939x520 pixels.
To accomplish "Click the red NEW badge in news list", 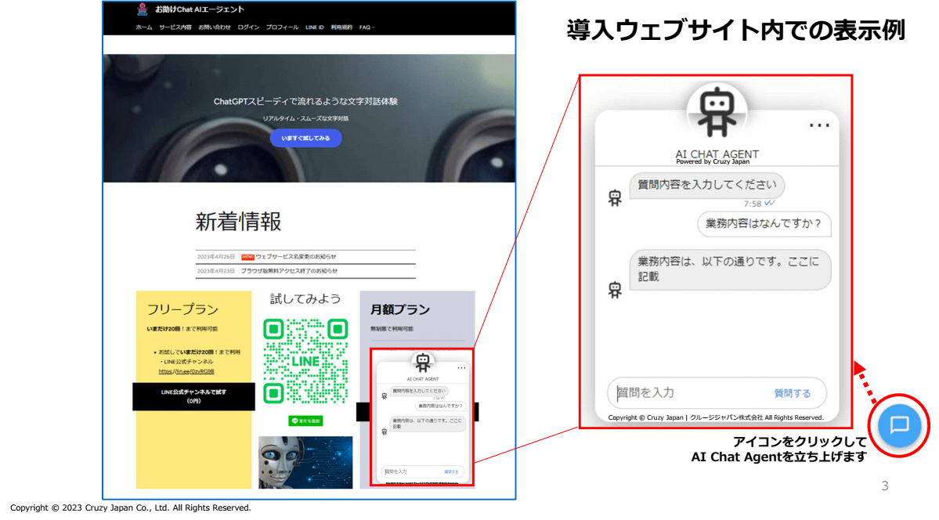I will tap(247, 256).
